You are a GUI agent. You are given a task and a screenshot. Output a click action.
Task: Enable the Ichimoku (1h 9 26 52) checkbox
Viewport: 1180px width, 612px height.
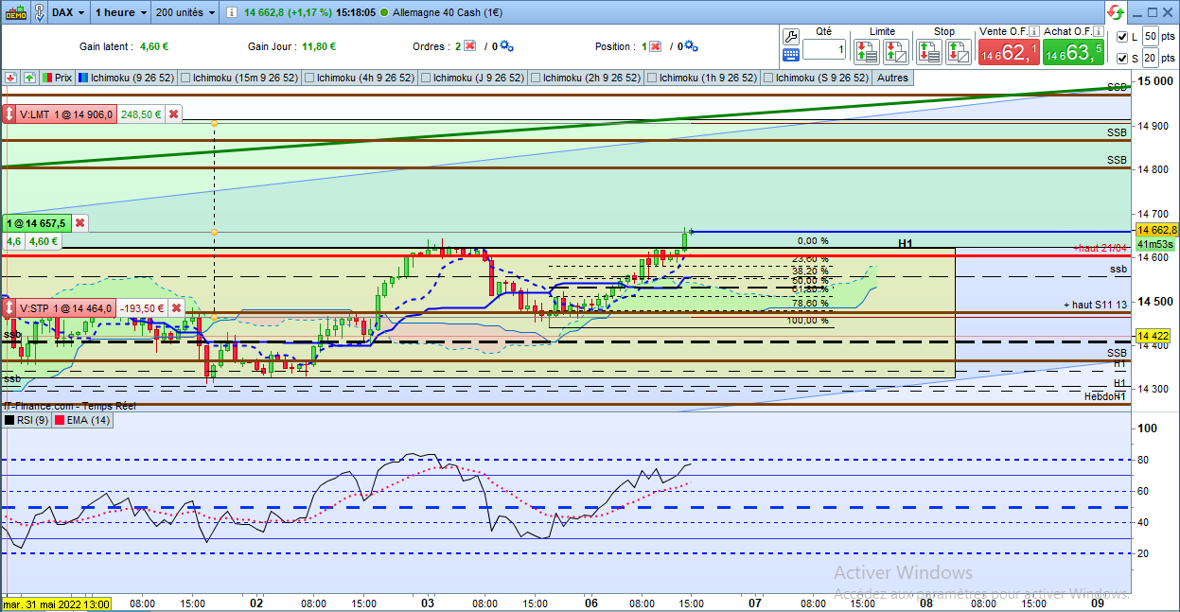pyautogui.click(x=653, y=78)
